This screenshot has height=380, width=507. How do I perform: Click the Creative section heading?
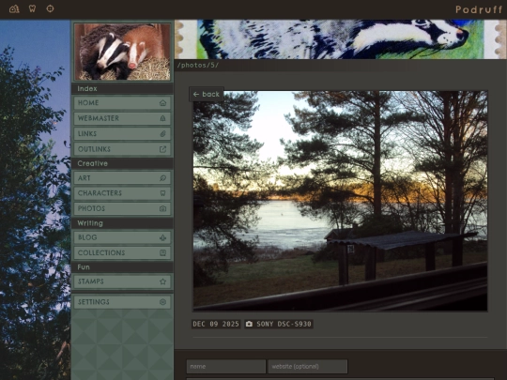[92, 163]
